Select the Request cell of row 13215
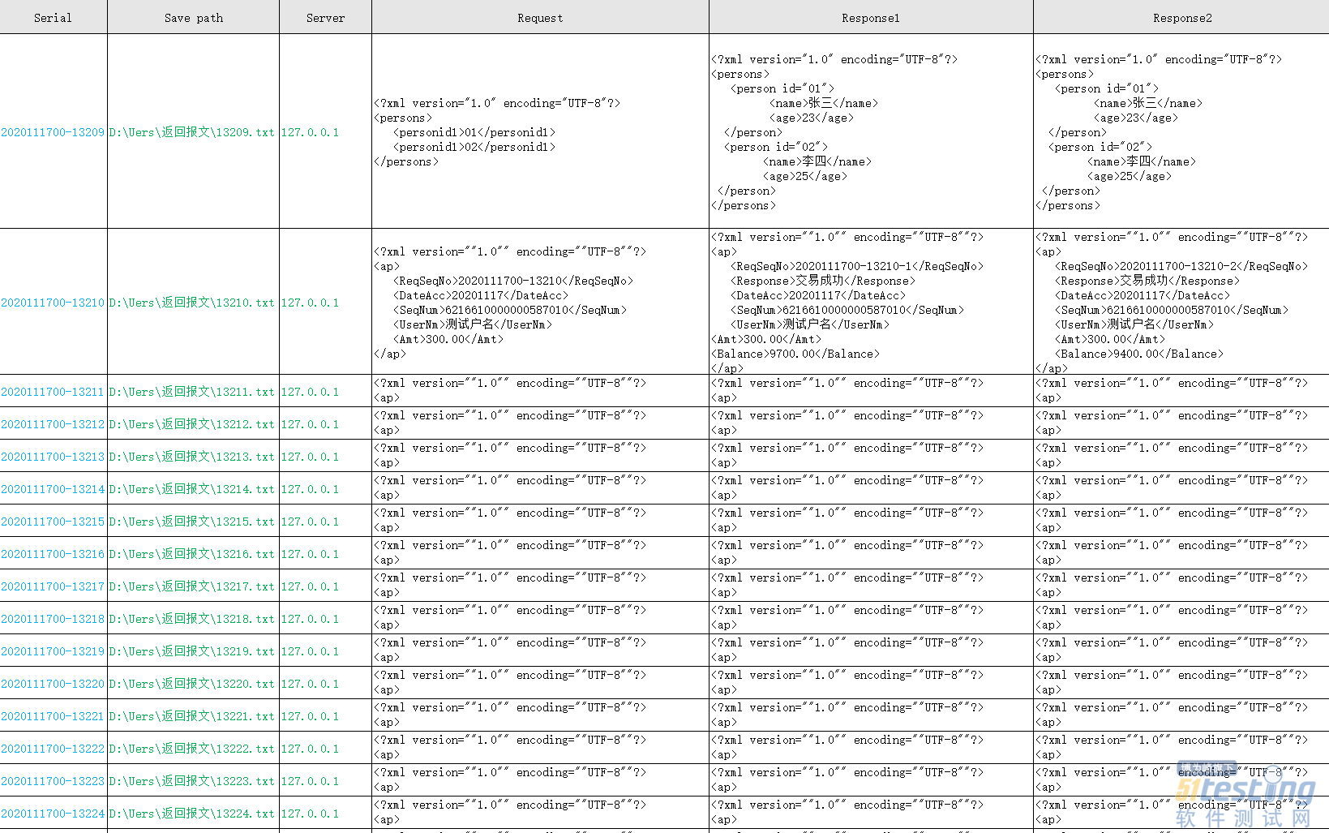This screenshot has width=1329, height=833. pos(540,521)
